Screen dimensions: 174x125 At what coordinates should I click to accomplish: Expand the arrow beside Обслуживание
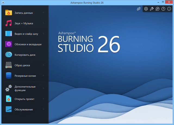pyautogui.click(x=43, y=109)
